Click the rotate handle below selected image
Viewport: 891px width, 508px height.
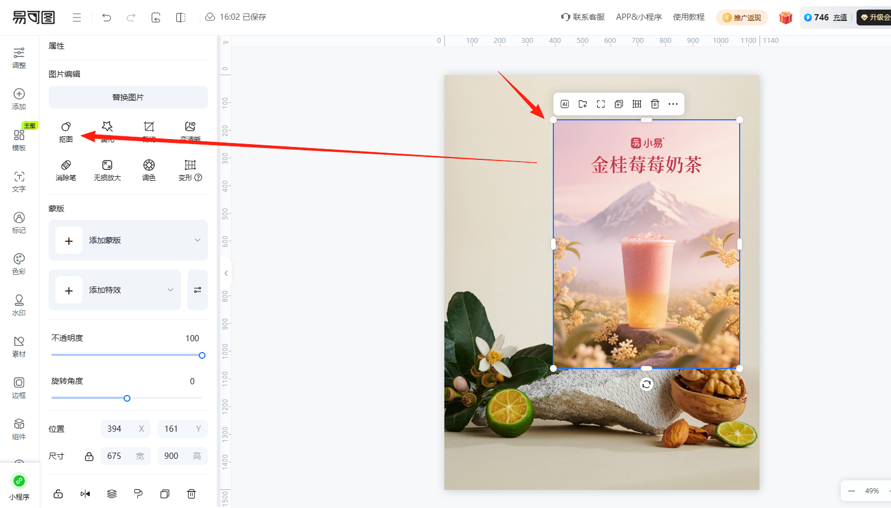coord(647,384)
